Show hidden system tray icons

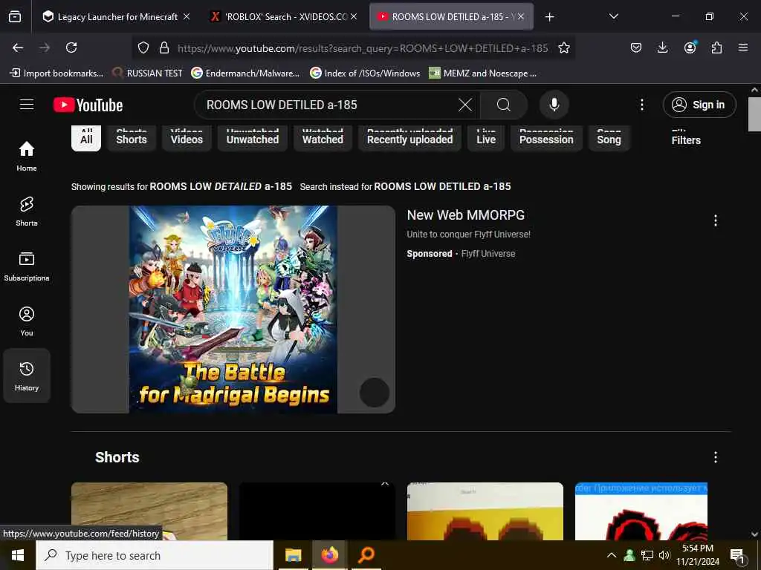(x=612, y=555)
